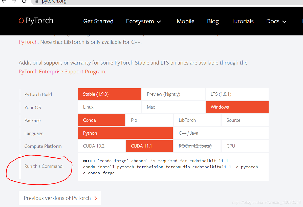Follow the red PyTorch link
The width and height of the screenshot is (303, 207).
[28, 42]
